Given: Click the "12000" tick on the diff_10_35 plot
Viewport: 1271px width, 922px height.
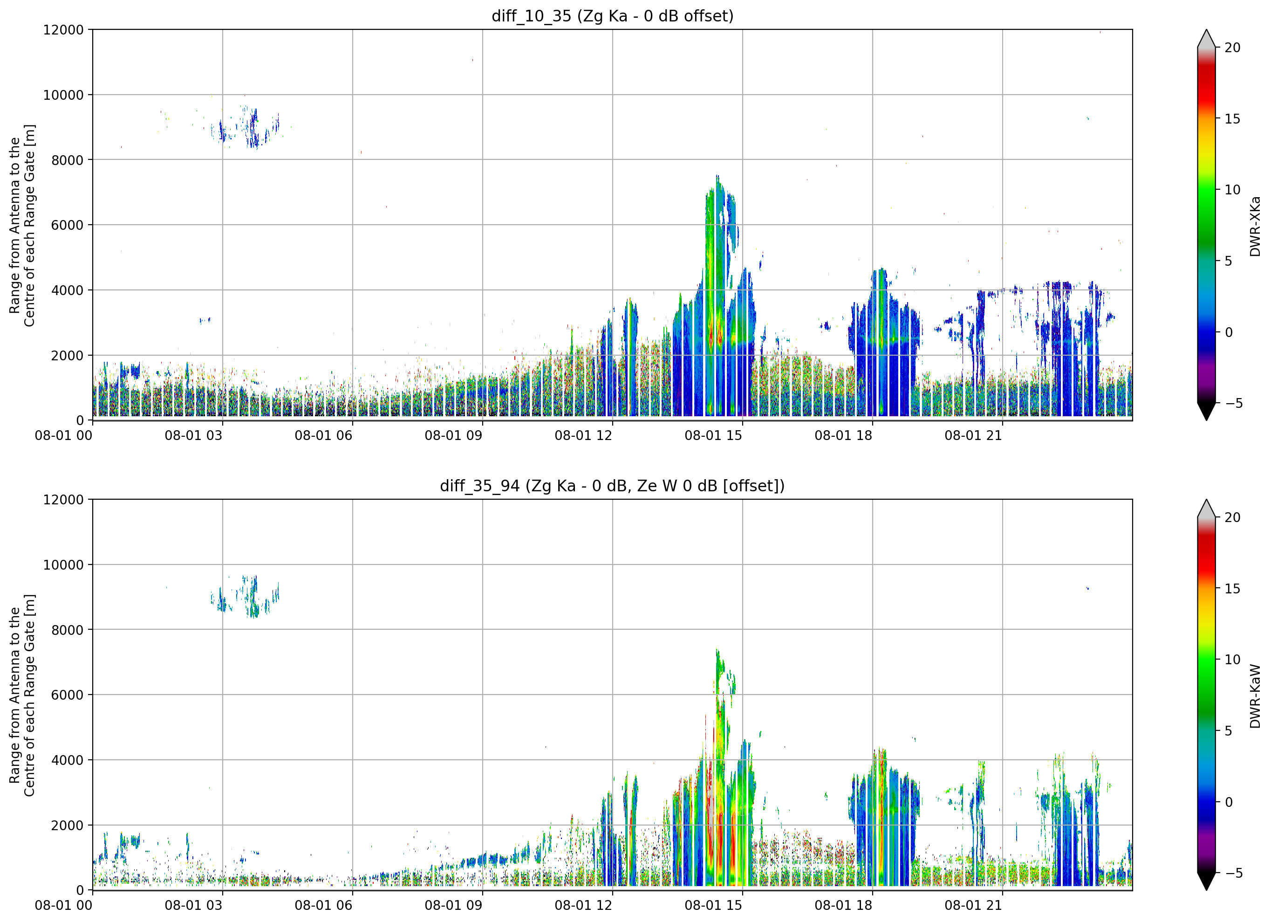Looking at the screenshot, I should (63, 30).
